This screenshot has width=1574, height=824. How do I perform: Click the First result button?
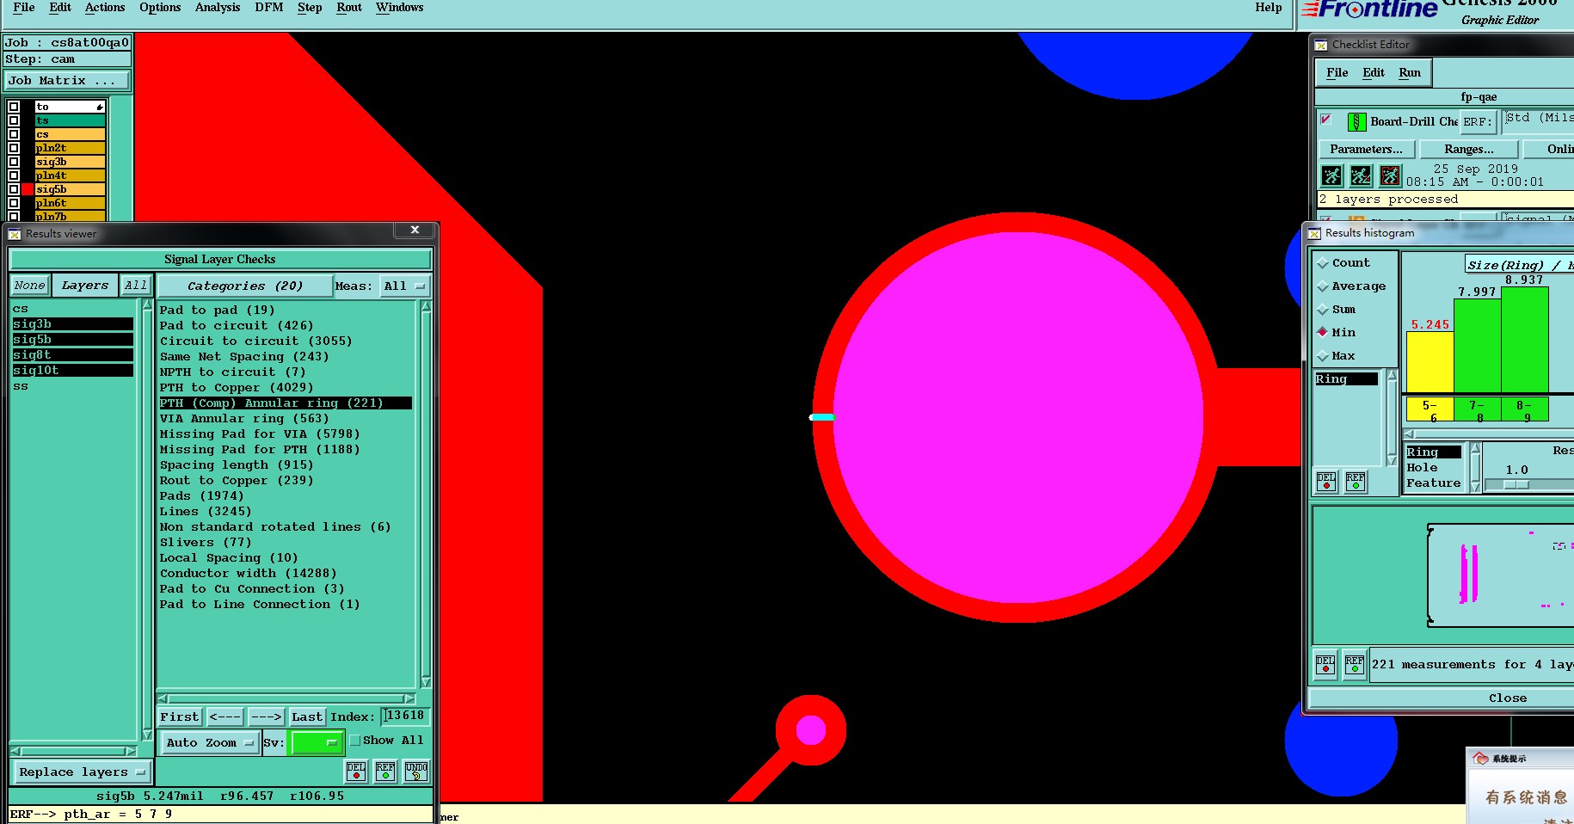click(x=180, y=716)
